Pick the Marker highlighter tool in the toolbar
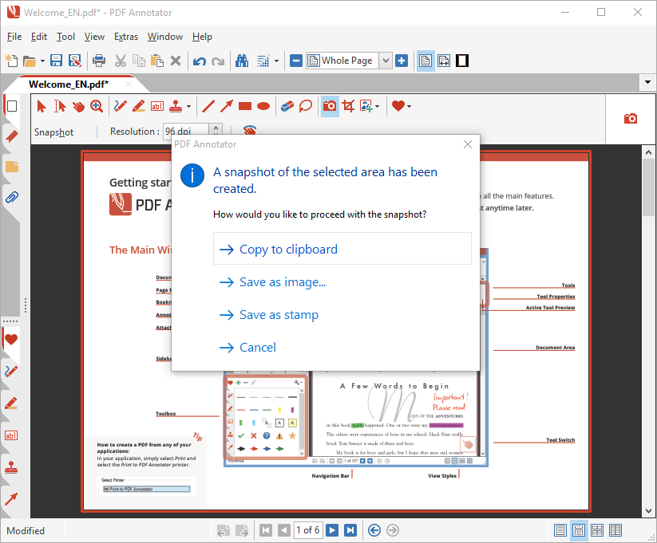The width and height of the screenshot is (657, 543). coord(139,106)
